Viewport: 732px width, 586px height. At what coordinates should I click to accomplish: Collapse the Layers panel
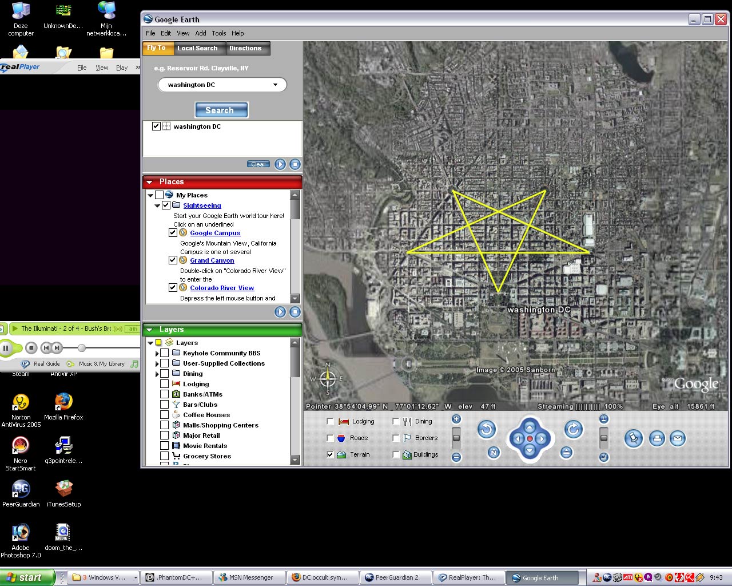pyautogui.click(x=149, y=330)
